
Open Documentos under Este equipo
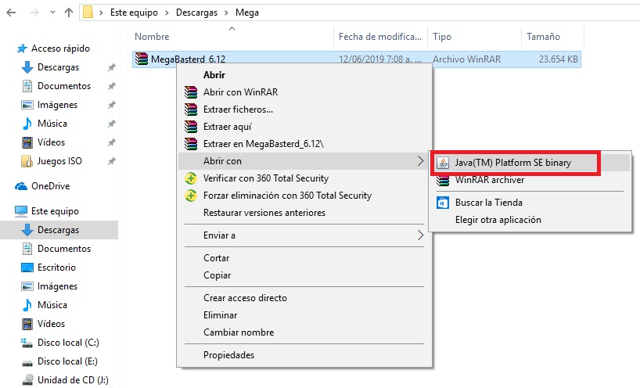click(x=63, y=249)
